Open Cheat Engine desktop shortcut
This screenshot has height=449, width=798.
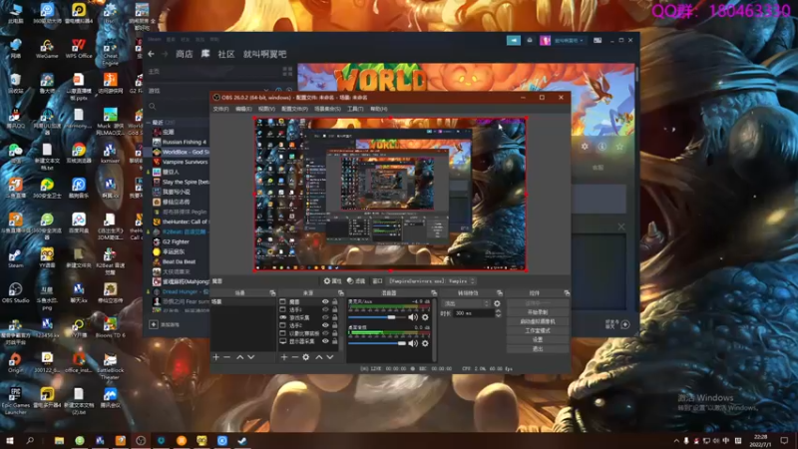coord(110,52)
